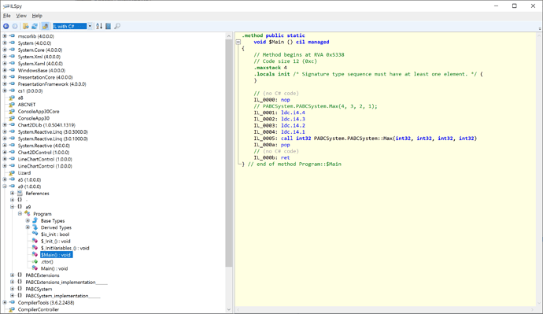Expand the PABCSystem namespace node

[13, 289]
